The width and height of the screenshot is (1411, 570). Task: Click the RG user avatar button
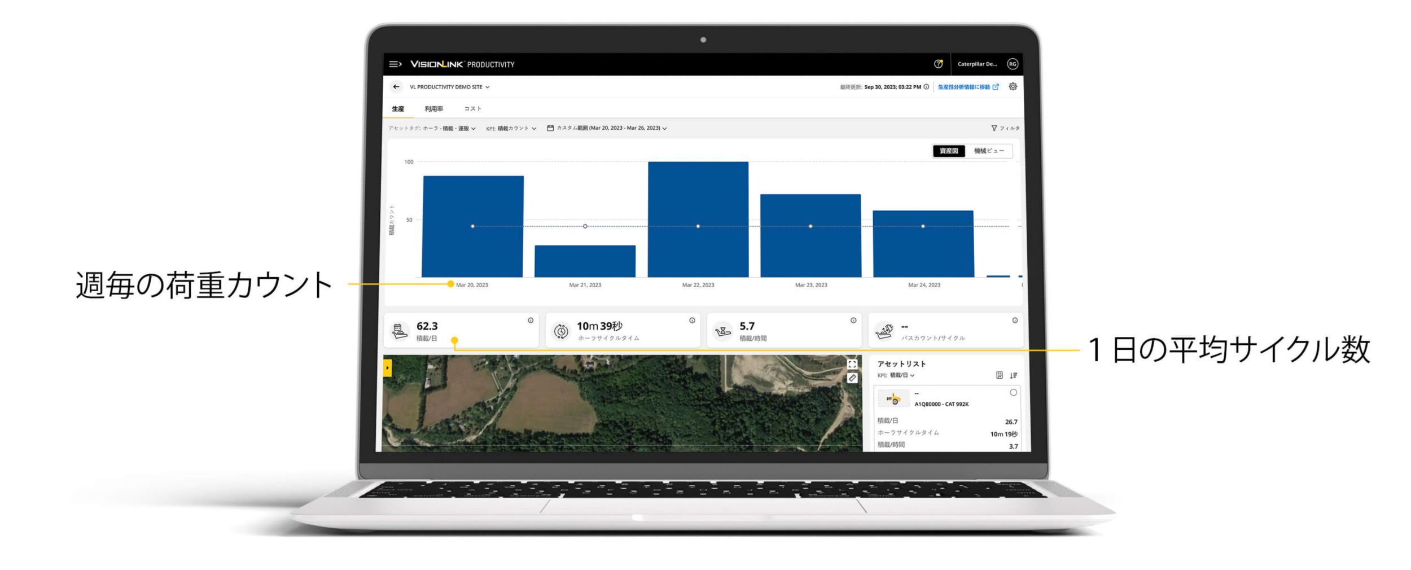tap(1013, 64)
